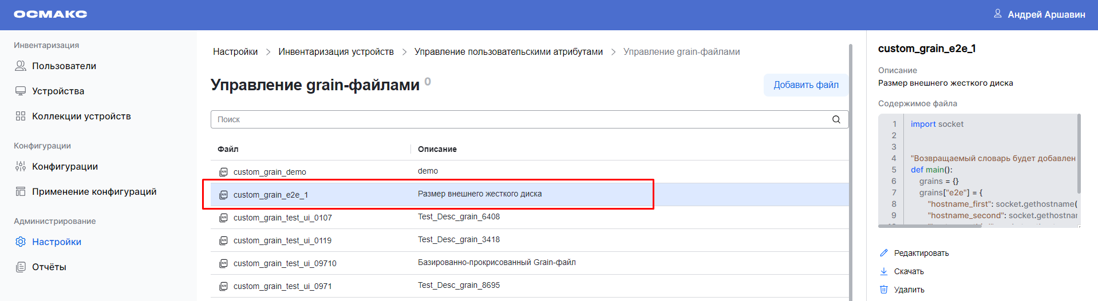Click the OSMAX logo
Screen dimensions: 1098x301
click(x=50, y=14)
